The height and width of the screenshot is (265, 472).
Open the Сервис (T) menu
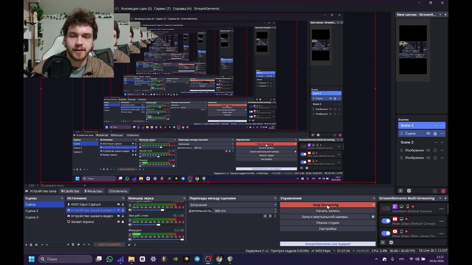coord(162,8)
